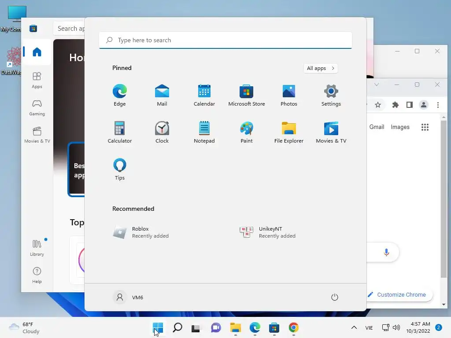
Task: Open Microsoft Store from taskbar
Action: [x=274, y=327]
